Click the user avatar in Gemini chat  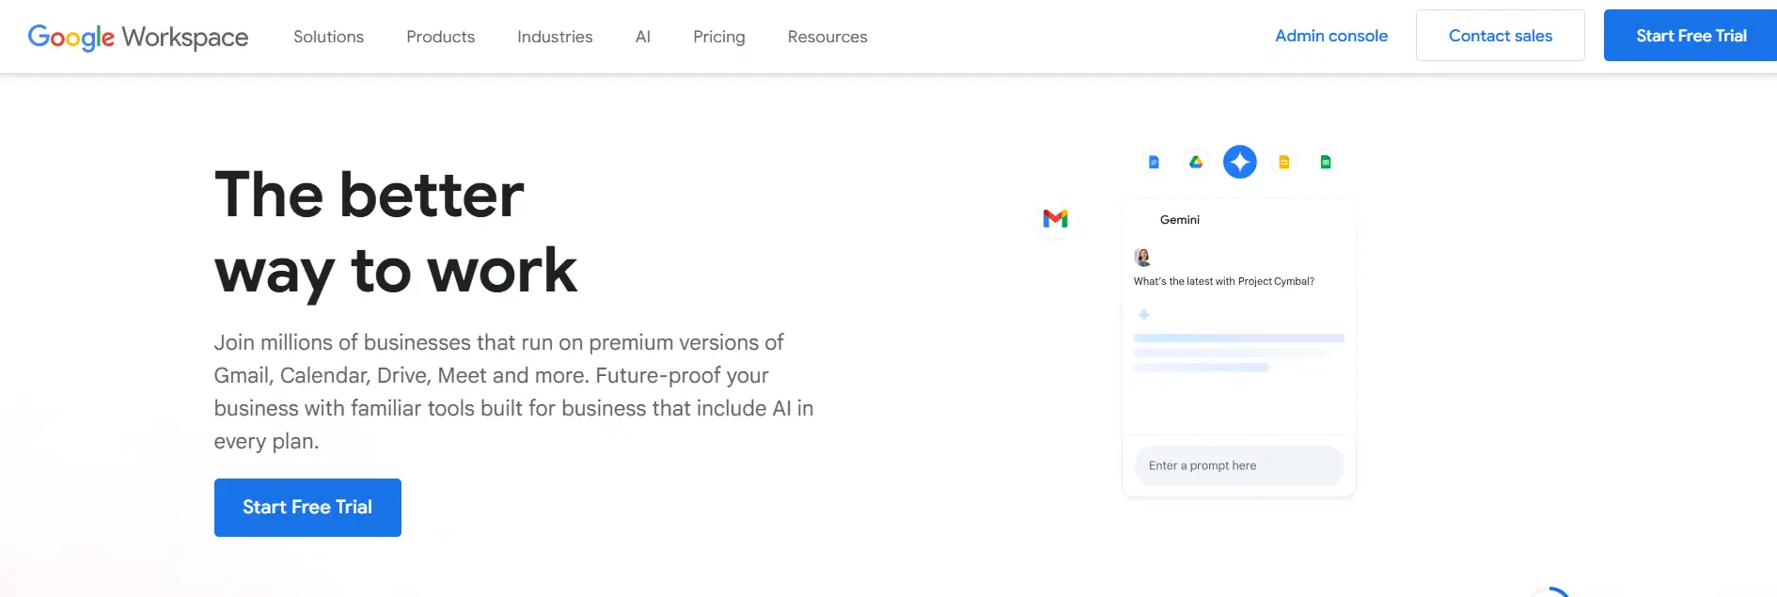pyautogui.click(x=1143, y=257)
